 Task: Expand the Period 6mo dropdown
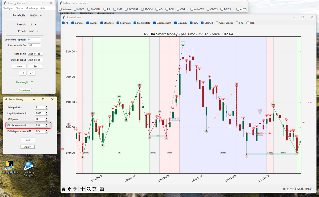click(34, 31)
